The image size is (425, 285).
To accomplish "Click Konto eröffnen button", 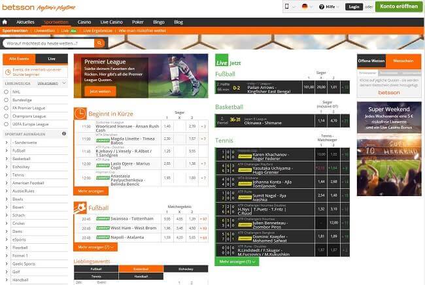I will pos(399,7).
